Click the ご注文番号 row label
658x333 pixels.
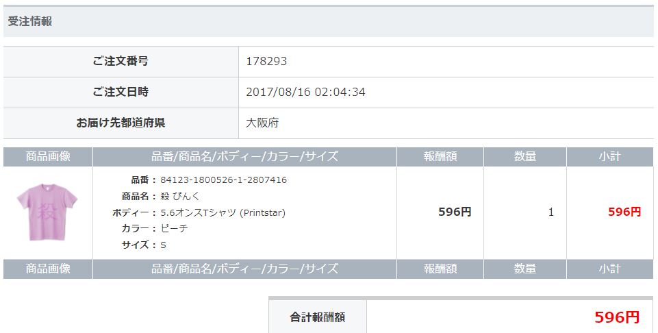point(121,62)
